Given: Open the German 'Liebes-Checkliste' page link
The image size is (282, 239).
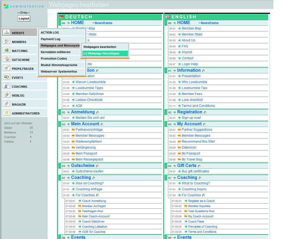Looking at the screenshot, I should (x=89, y=100).
